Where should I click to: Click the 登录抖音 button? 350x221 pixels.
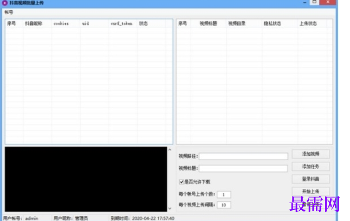310,179
